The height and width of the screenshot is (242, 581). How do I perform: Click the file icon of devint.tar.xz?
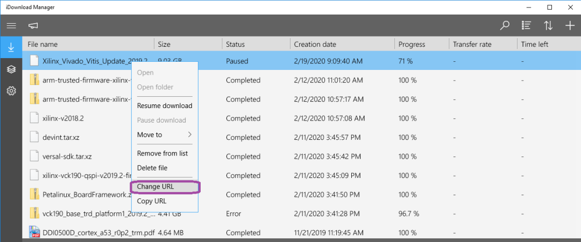pyautogui.click(x=34, y=137)
